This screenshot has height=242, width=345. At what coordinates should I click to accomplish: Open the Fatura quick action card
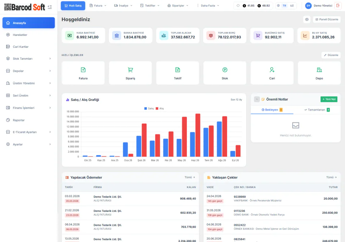83,73
